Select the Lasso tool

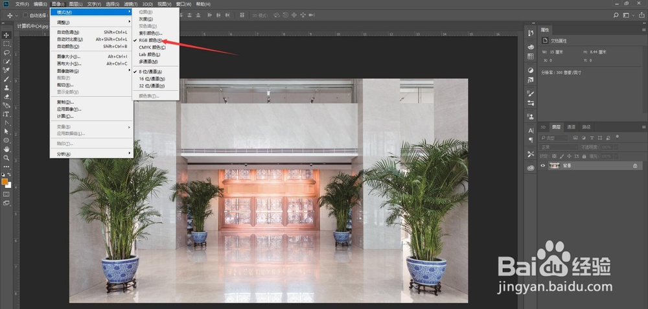pos(6,53)
